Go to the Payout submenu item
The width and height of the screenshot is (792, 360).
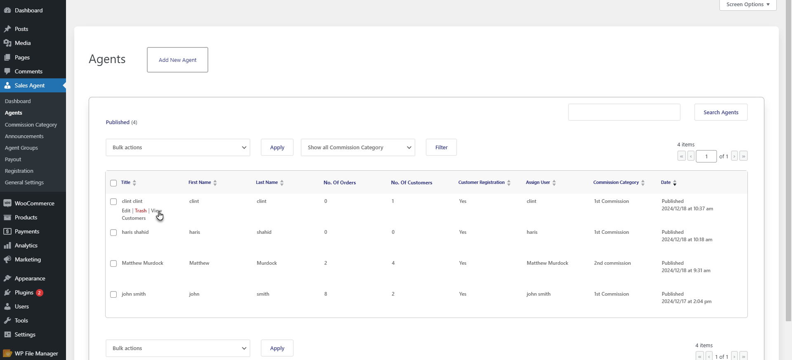[13, 159]
